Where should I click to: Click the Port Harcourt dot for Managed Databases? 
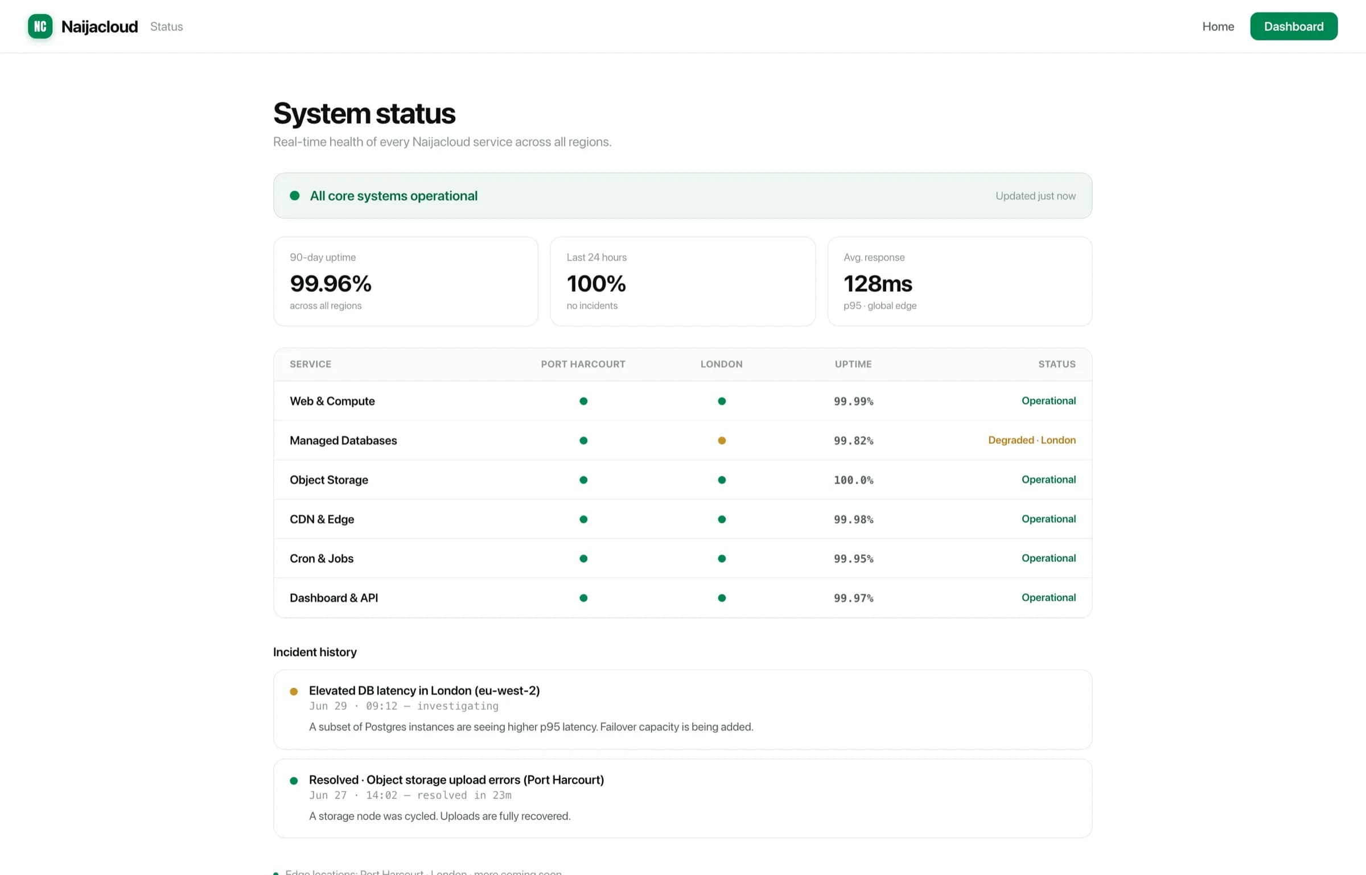tap(583, 440)
